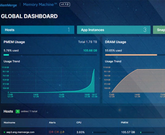Open the Hosts summary tile
Viewport: 165px width, 135px height.
tap(37, 30)
